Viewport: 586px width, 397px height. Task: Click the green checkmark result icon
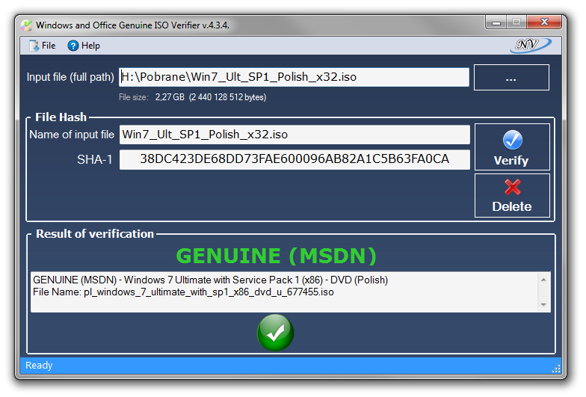[x=275, y=332]
